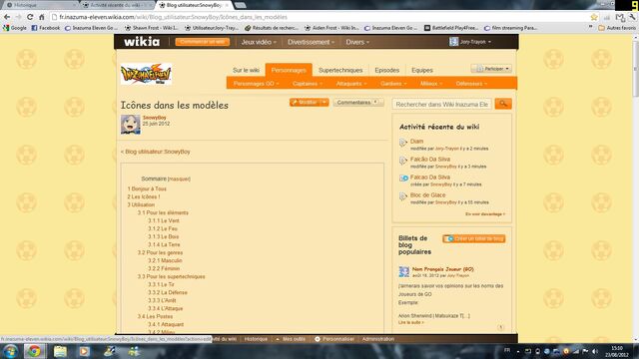Open Chrome wrench settings menu
The width and height of the screenshot is (639, 359).
click(x=632, y=17)
